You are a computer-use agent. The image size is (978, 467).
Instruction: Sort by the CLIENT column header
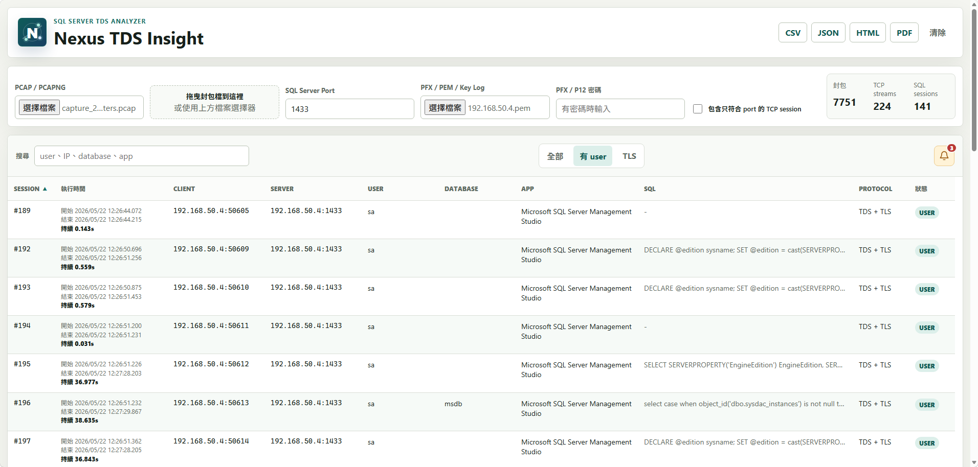coord(184,189)
